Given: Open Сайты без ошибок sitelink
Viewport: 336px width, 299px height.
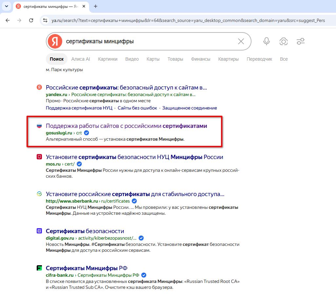Looking at the screenshot, I should coord(137,108).
